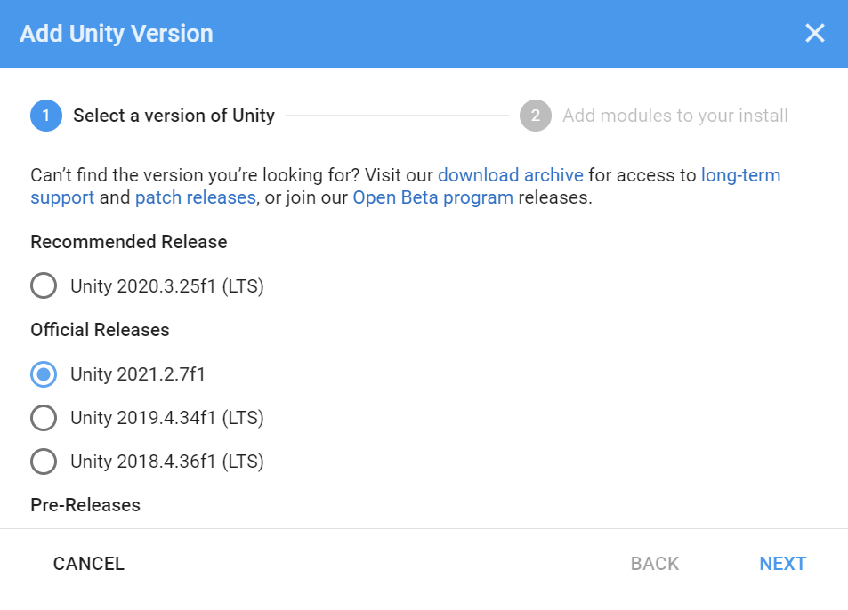
Task: Follow the patch releases link
Action: coord(195,197)
